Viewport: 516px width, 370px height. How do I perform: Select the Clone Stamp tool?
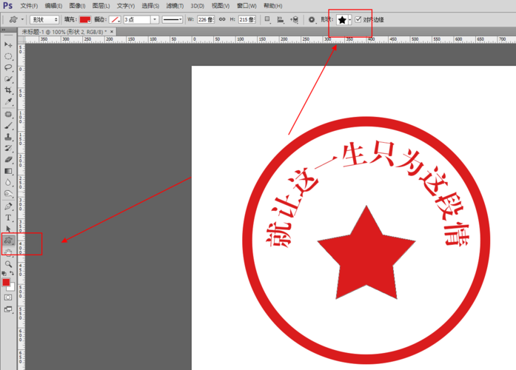point(8,137)
